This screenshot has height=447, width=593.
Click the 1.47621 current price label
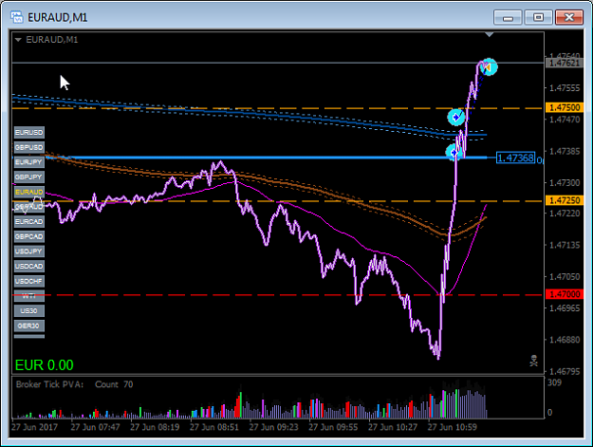click(565, 63)
